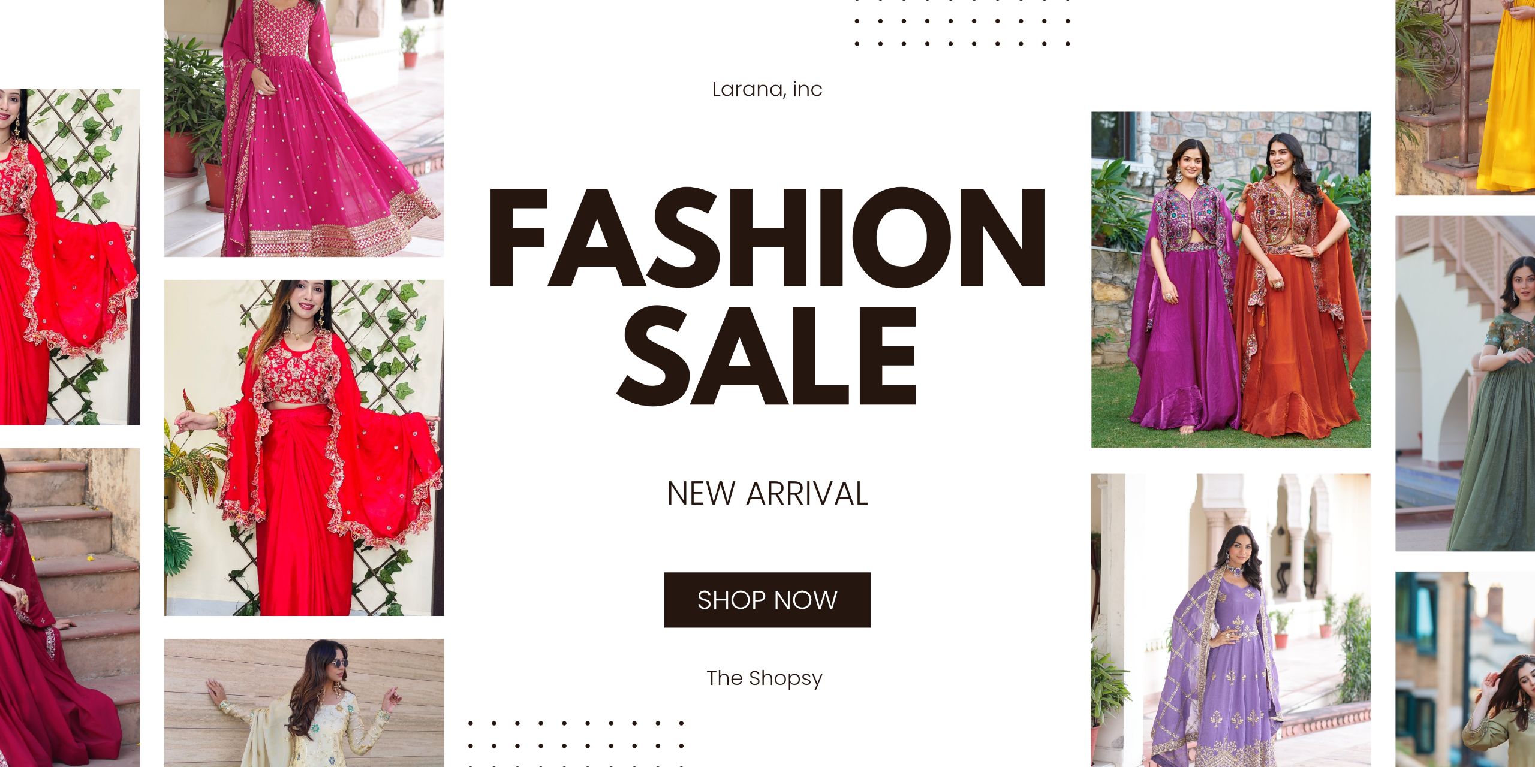Image resolution: width=1535 pixels, height=767 pixels.
Task: Open the pink anarkali gown photo
Action: tap(304, 128)
